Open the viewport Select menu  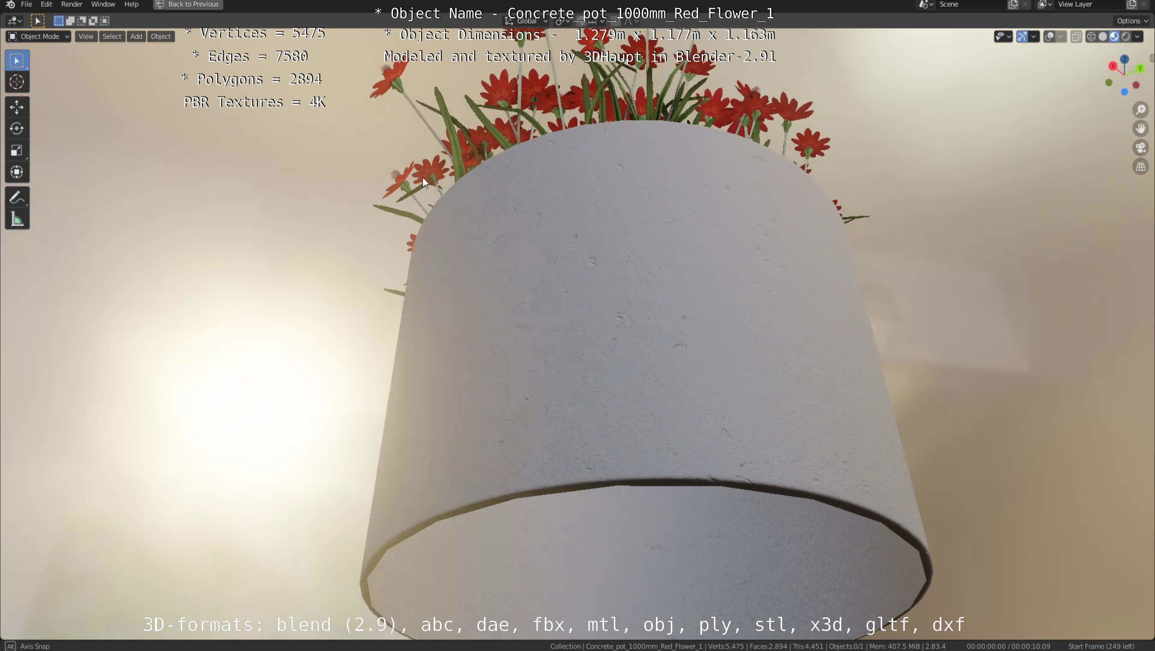click(x=112, y=37)
